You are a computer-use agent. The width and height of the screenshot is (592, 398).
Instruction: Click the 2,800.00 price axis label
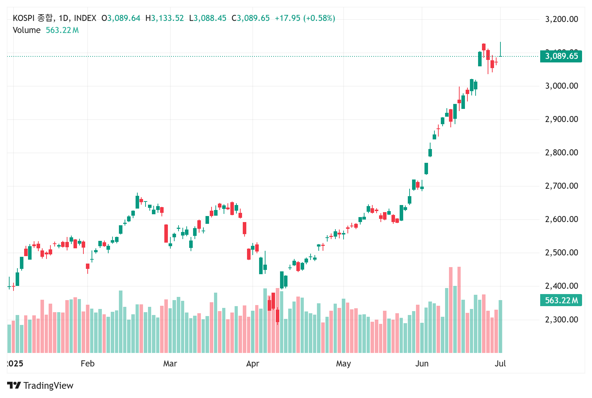point(561,153)
